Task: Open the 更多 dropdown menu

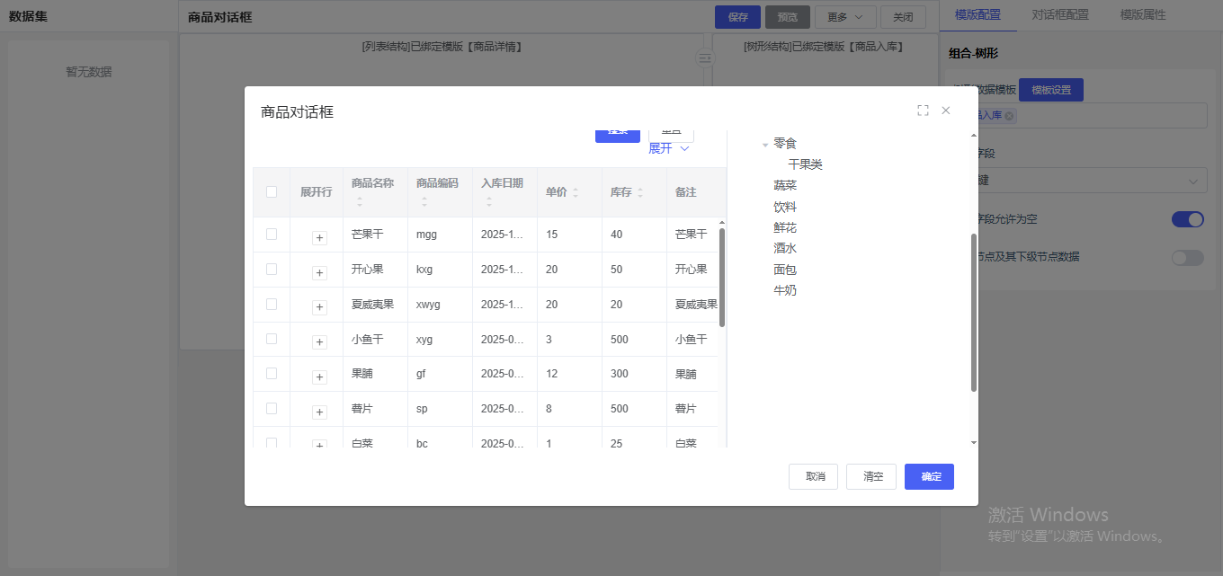Action: tap(845, 17)
